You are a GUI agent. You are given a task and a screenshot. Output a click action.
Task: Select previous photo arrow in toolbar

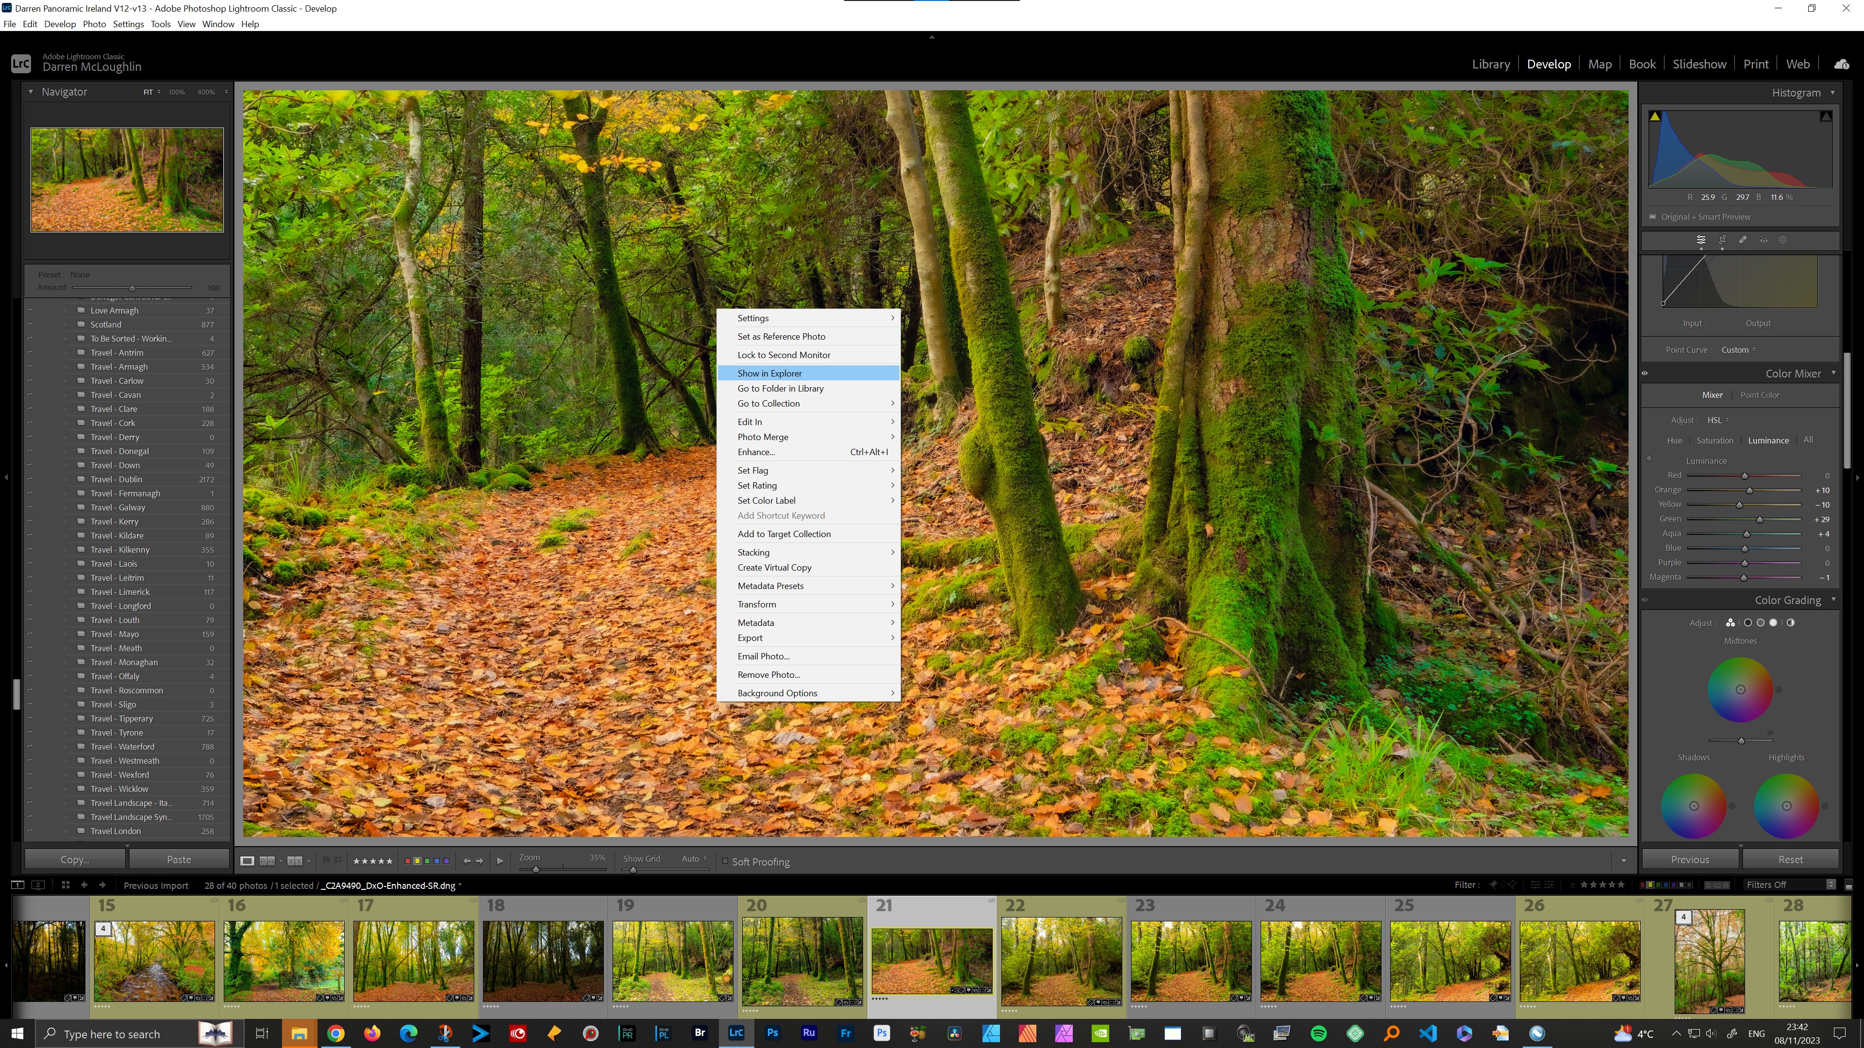466,861
